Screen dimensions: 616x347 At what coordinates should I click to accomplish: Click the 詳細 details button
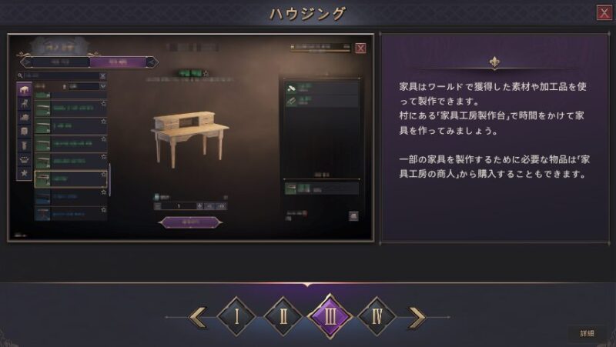[x=588, y=333]
